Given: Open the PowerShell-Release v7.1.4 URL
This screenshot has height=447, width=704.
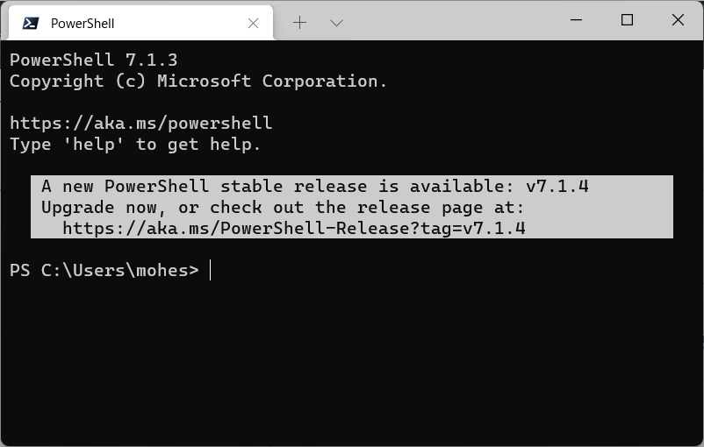Looking at the screenshot, I should click(294, 228).
